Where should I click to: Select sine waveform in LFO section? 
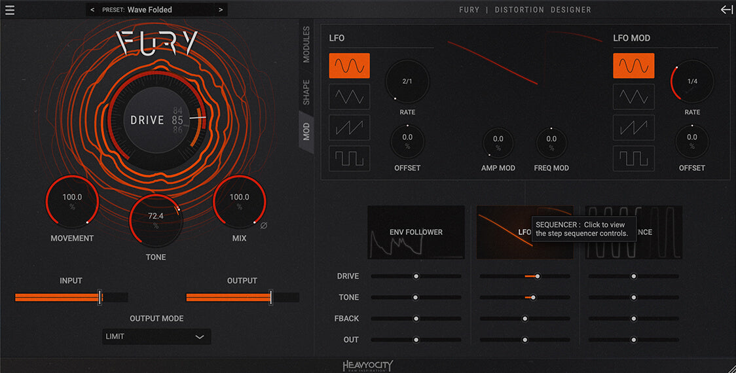[x=349, y=66]
